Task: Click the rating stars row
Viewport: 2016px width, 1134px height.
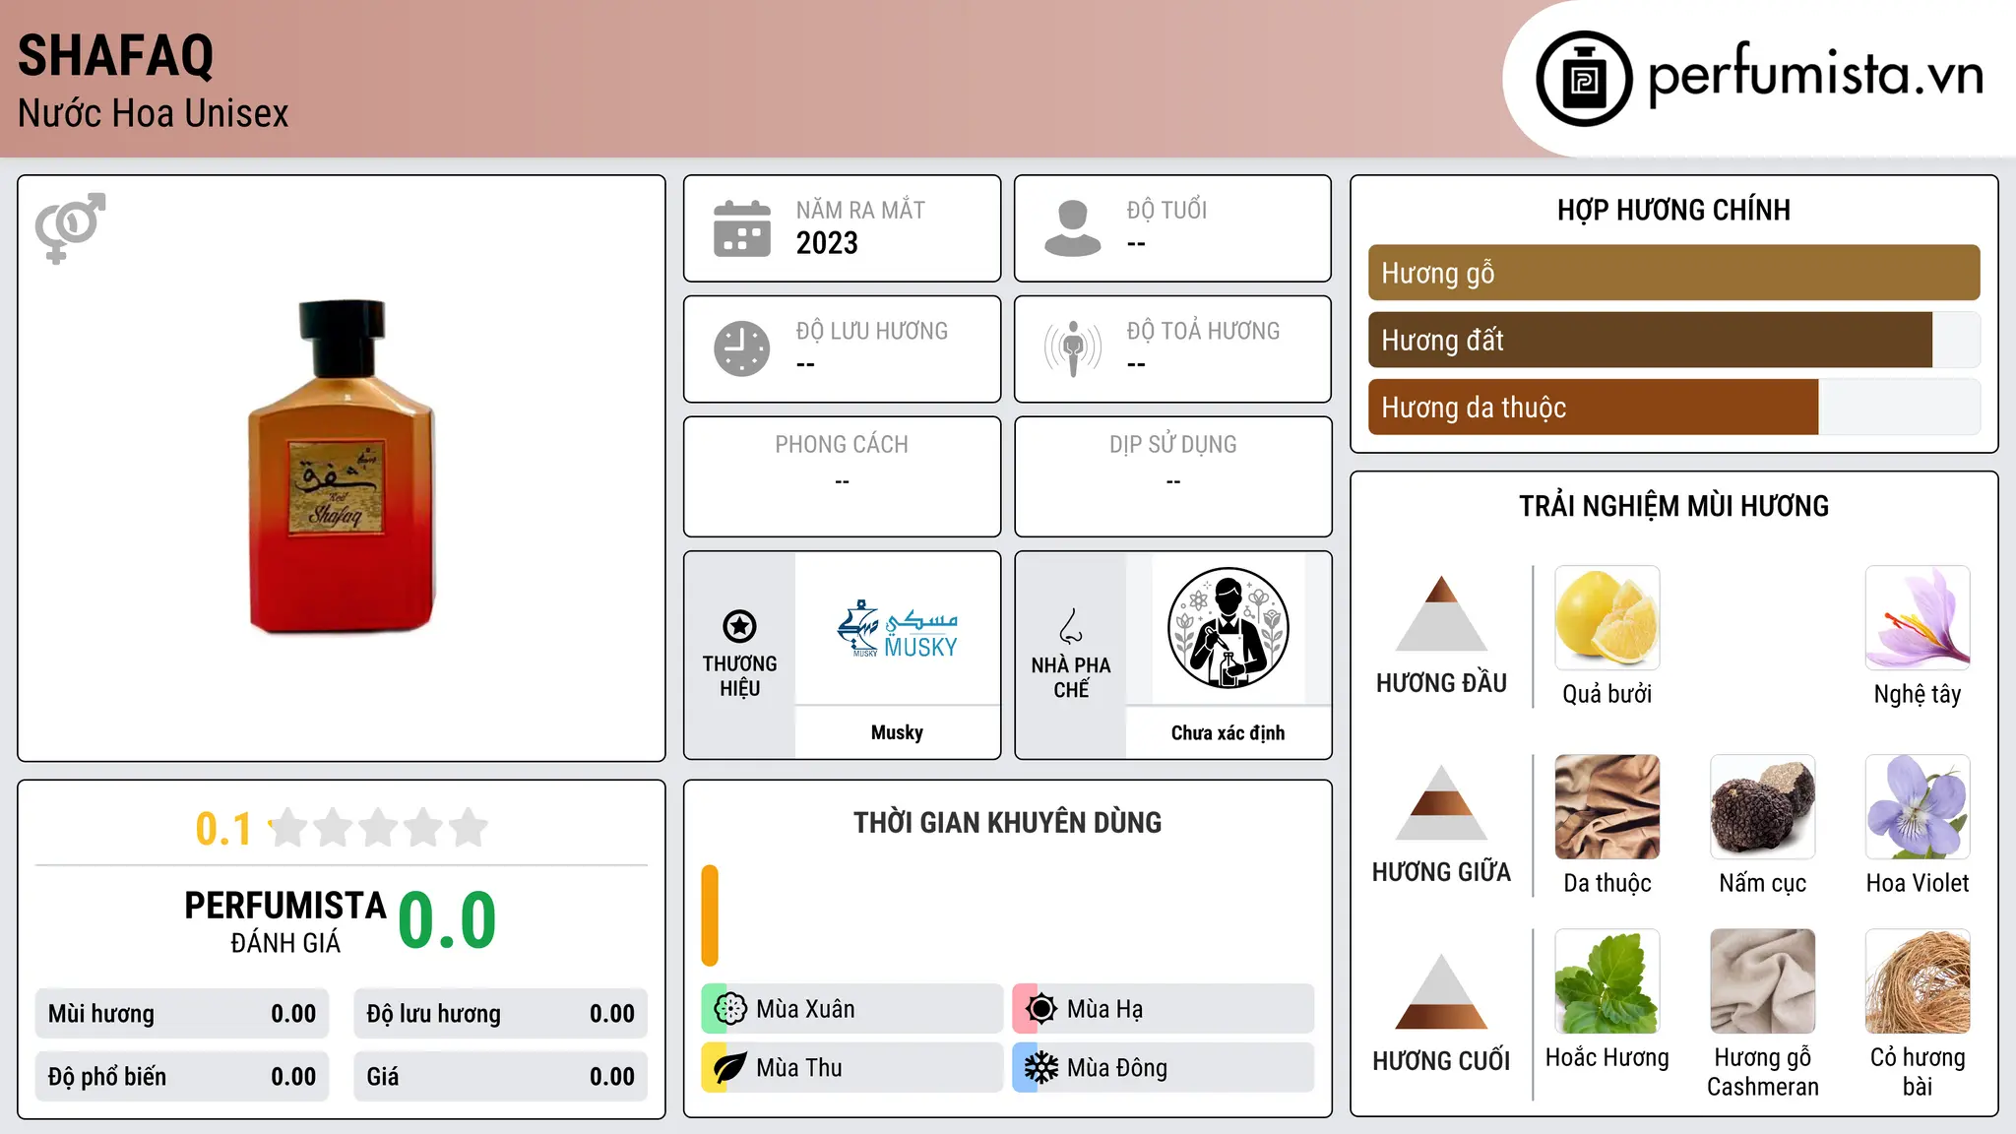Action: point(378,828)
